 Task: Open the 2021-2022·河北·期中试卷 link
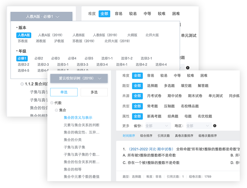[x=151, y=149]
